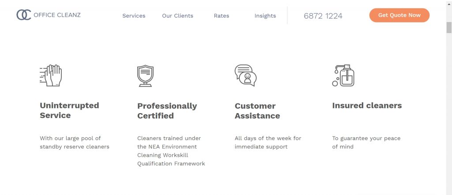
Task: Open the Services menu
Action: coord(134,16)
